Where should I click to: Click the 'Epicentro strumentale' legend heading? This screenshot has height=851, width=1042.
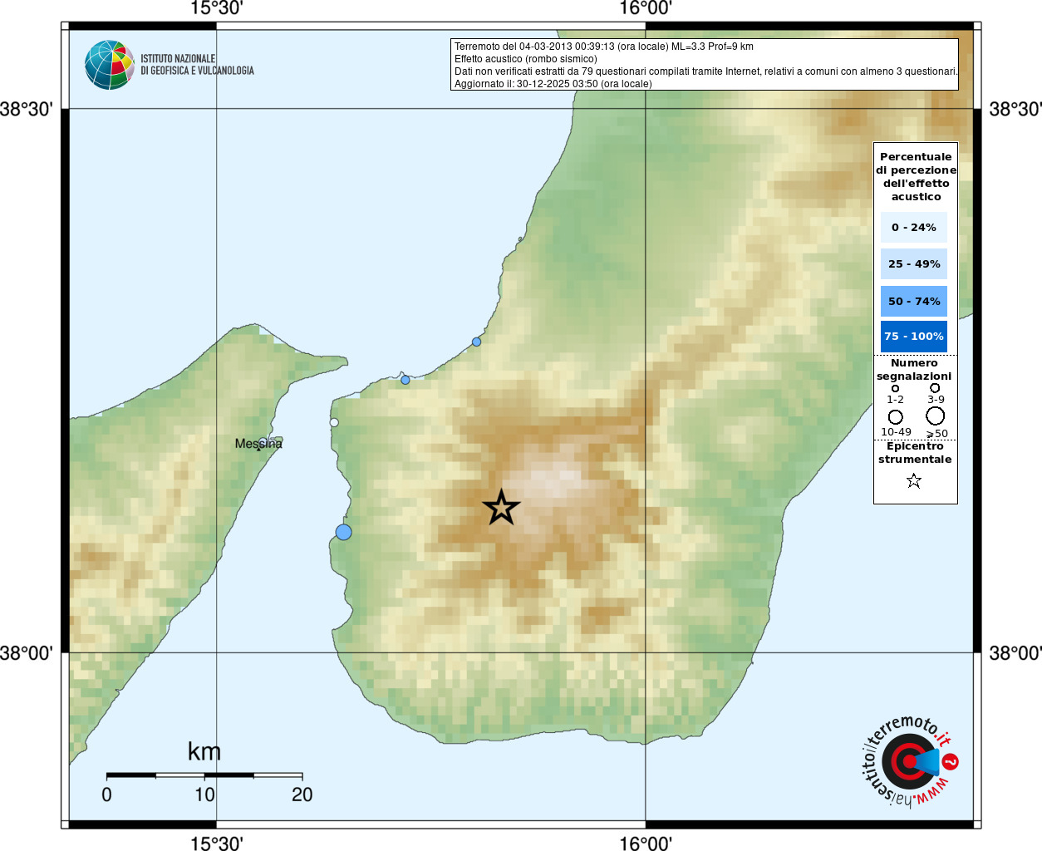915,452
